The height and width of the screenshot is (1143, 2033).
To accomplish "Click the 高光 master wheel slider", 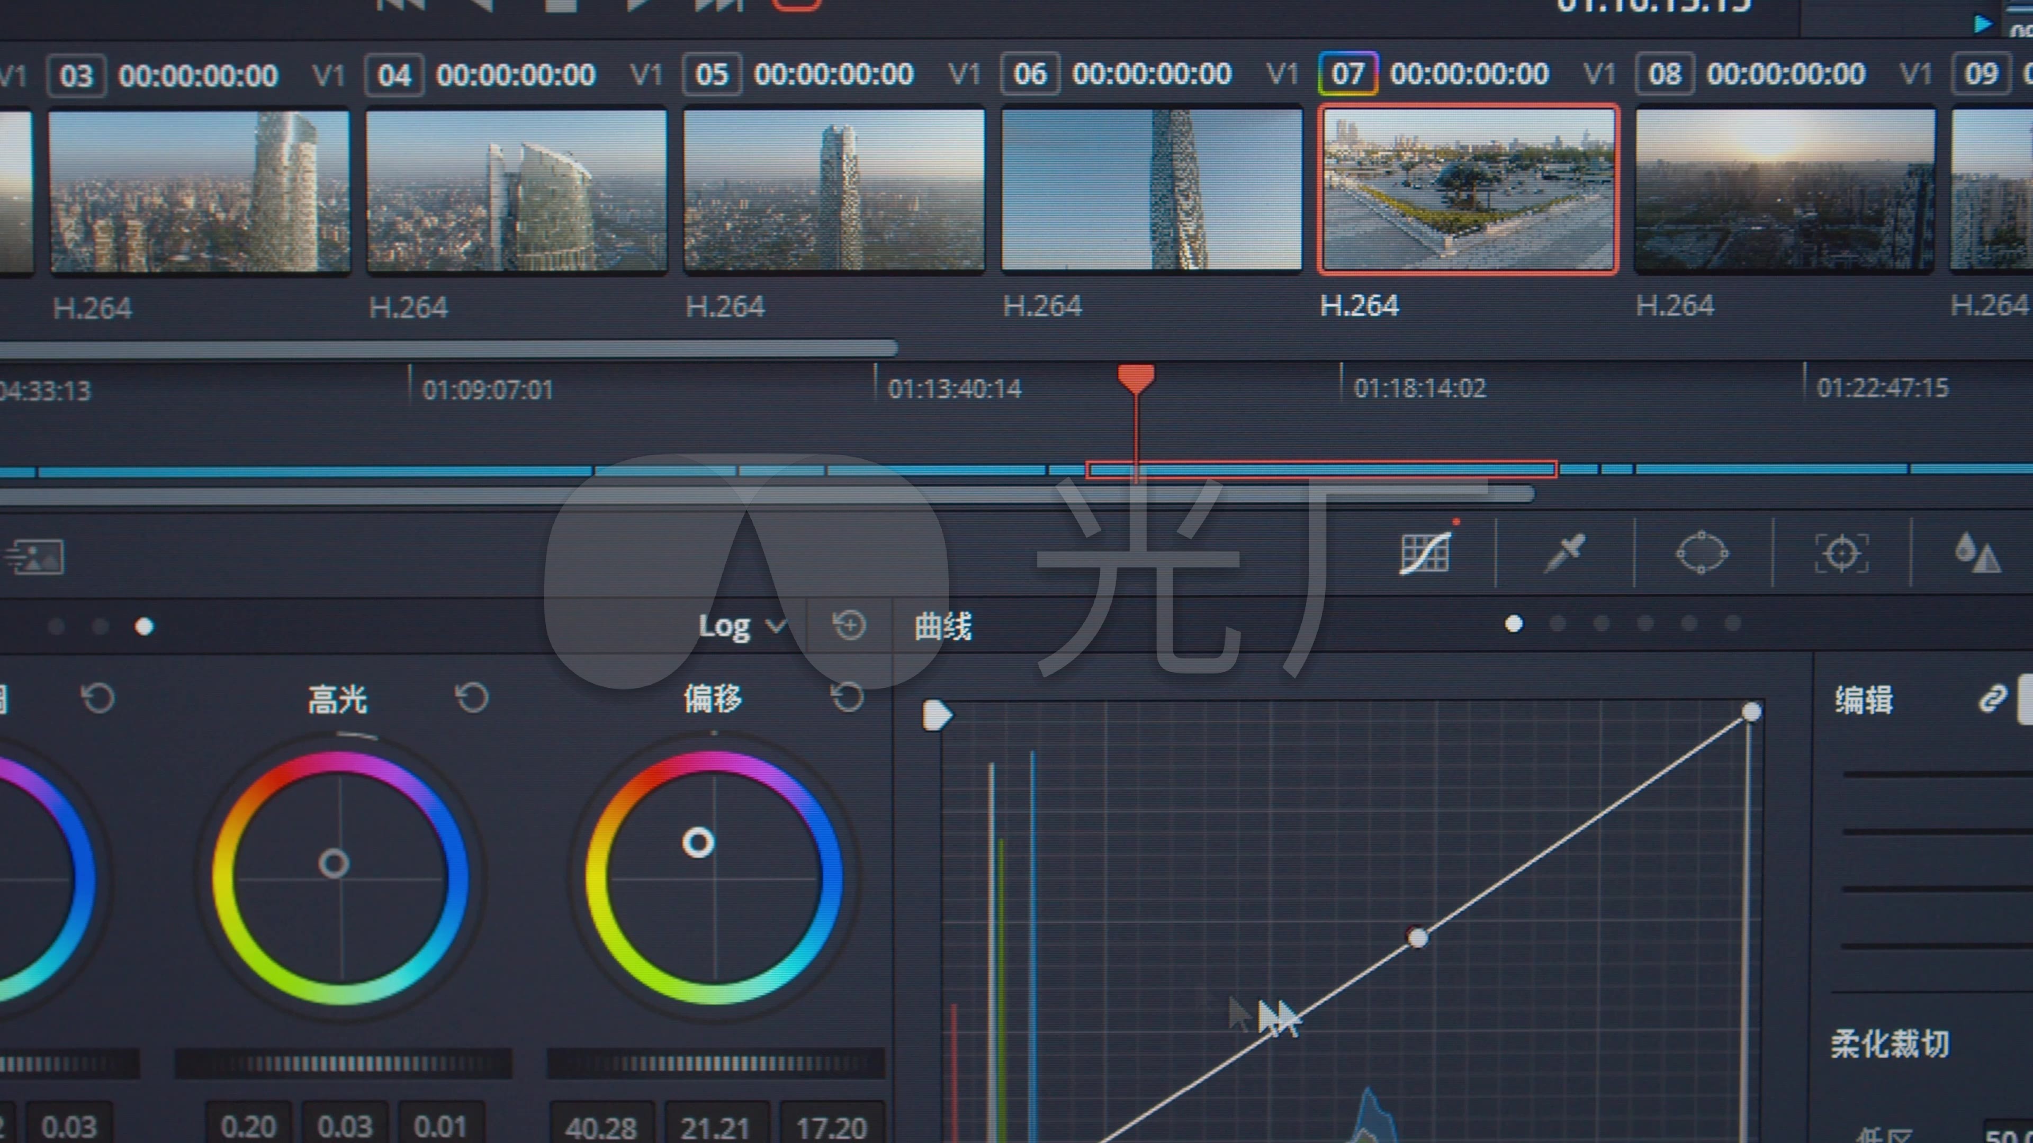I will [343, 1063].
